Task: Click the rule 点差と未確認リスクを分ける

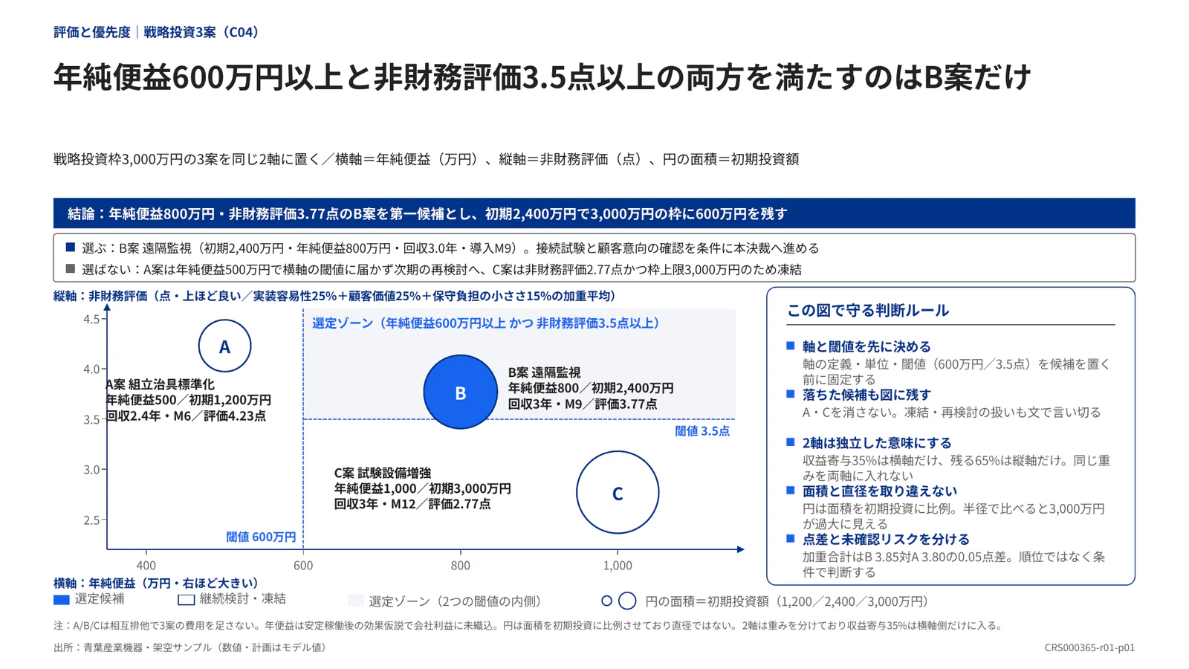Action: coord(886,540)
